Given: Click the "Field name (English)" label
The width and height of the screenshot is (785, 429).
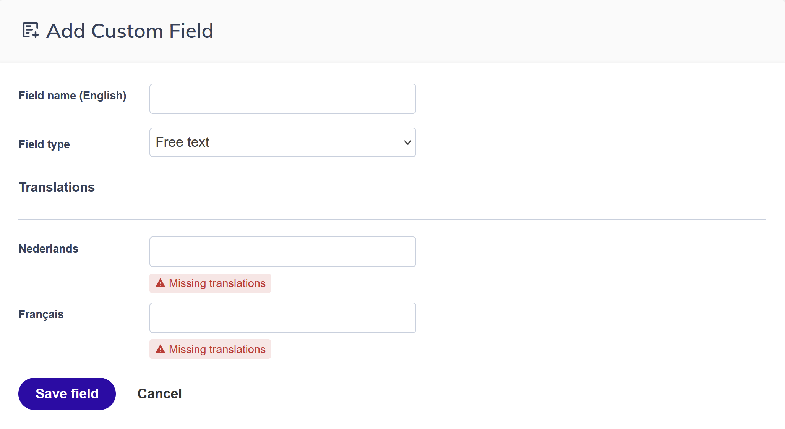Looking at the screenshot, I should (x=72, y=96).
